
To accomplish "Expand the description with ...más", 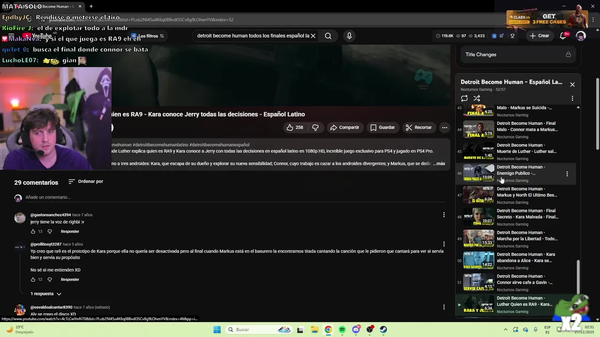I will click(x=439, y=164).
